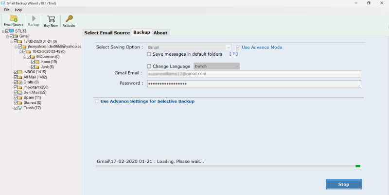Click the backup progress bar
Image resolution: width=389 pixels, height=195 pixels.
(228, 166)
